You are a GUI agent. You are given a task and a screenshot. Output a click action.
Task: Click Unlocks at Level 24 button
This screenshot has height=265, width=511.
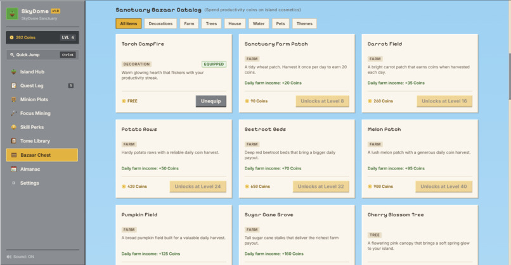click(x=198, y=187)
